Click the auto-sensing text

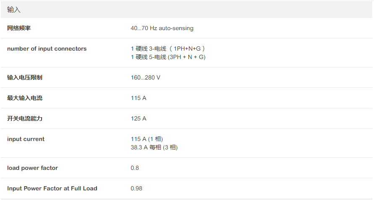(x=178, y=28)
